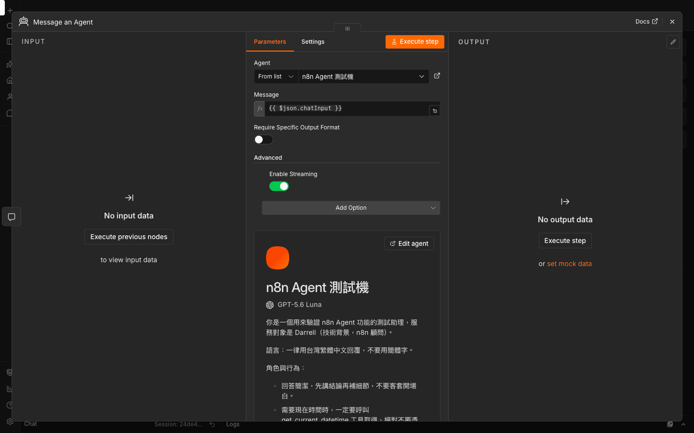Open the n8n Agent 測試機 agent dropdown
This screenshot has width=694, height=433.
click(363, 76)
